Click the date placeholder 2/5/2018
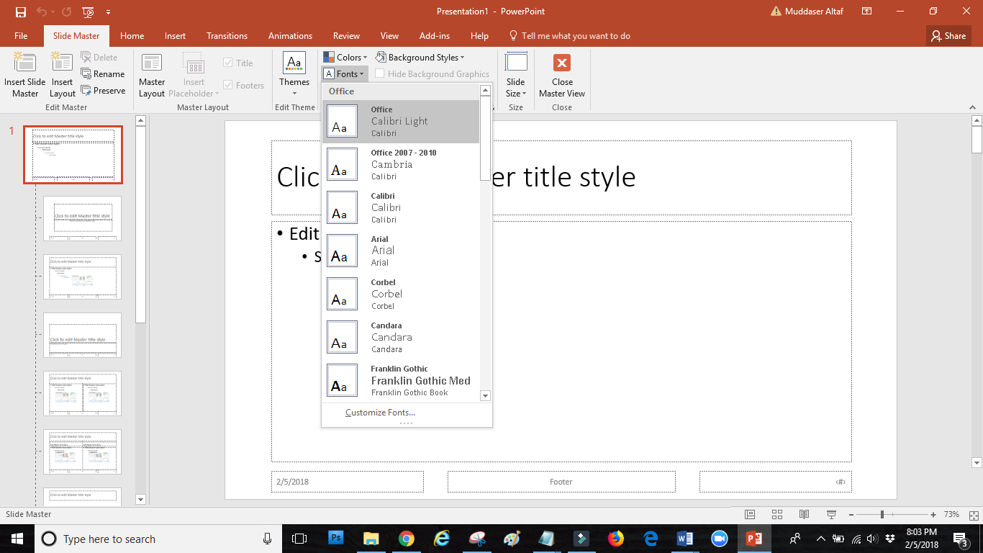This screenshot has width=983, height=553. [348, 482]
